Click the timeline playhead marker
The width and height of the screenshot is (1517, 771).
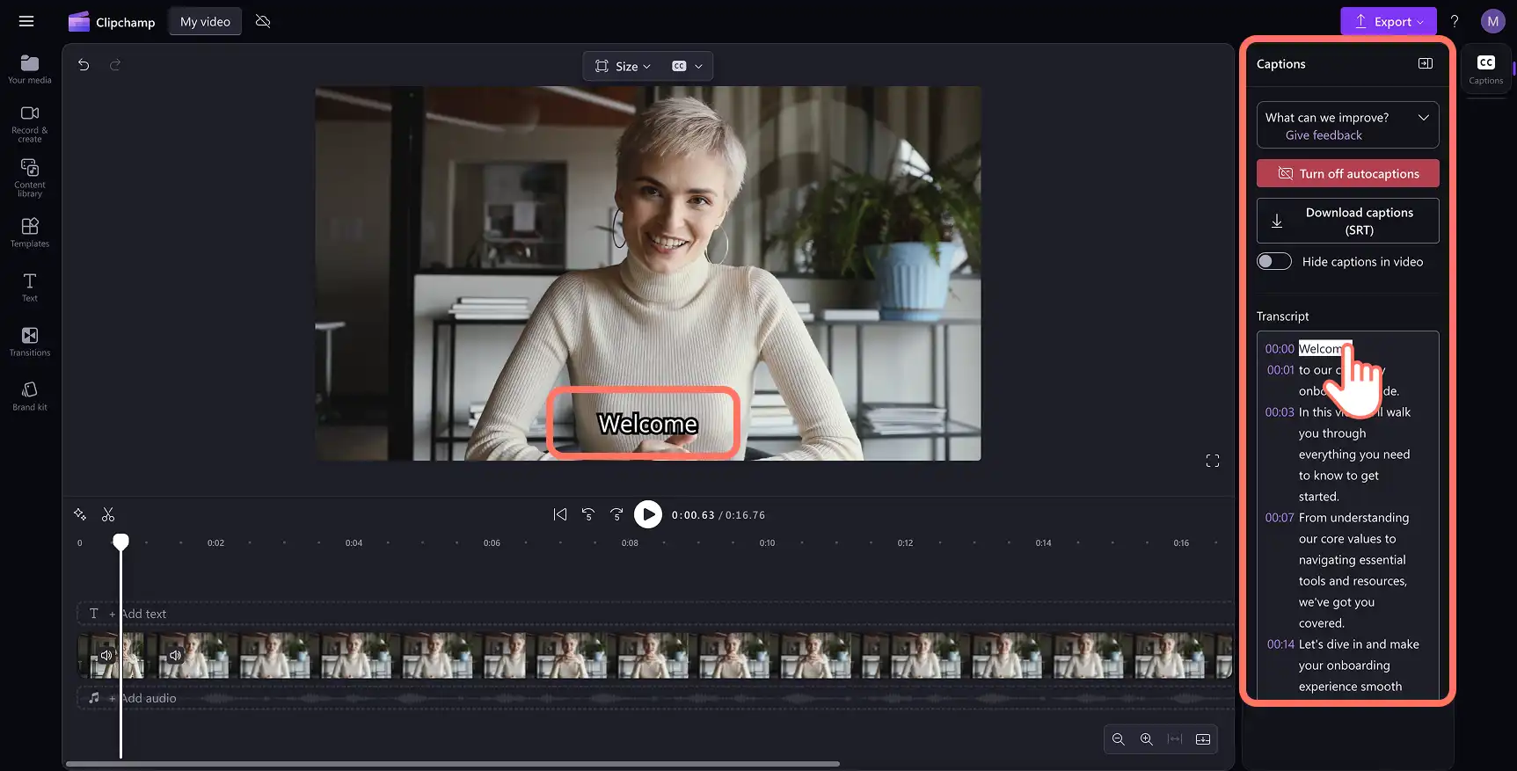tap(120, 542)
